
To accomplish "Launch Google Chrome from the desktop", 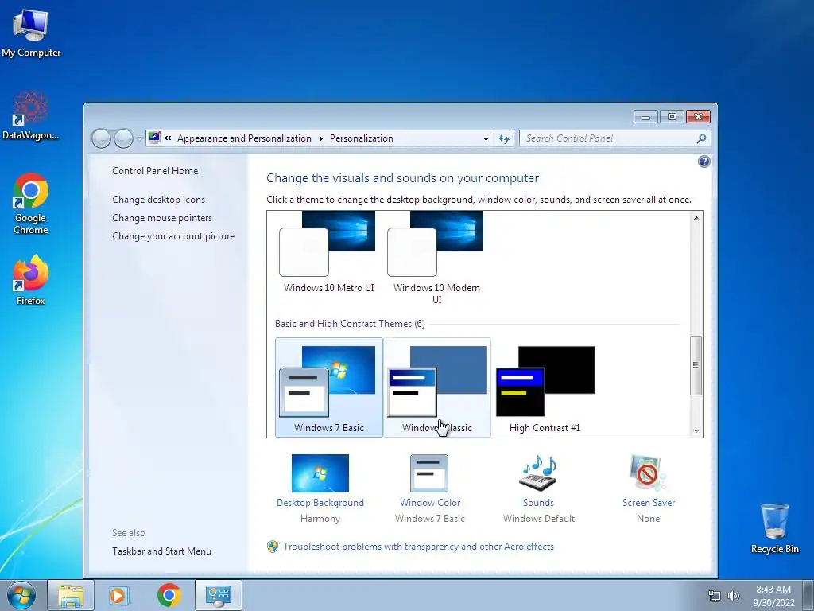I will [x=31, y=204].
